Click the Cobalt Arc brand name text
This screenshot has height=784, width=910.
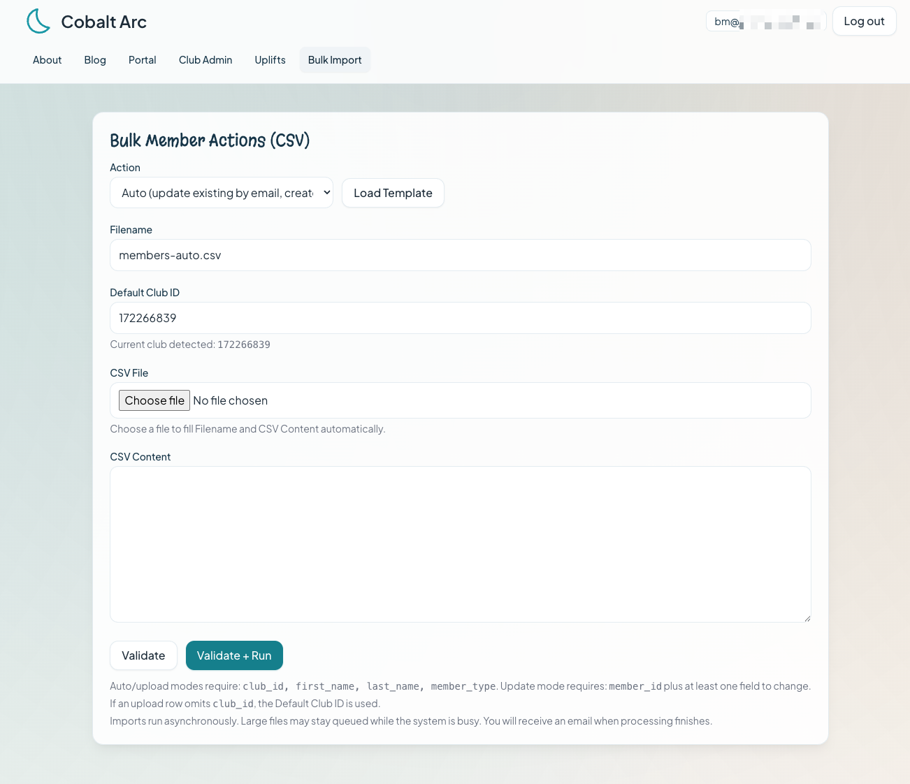[x=103, y=22]
